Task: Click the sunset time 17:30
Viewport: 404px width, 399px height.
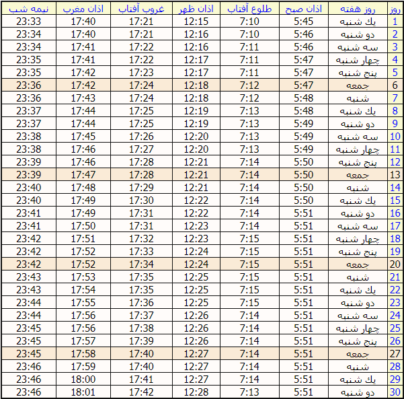Action: (141, 200)
